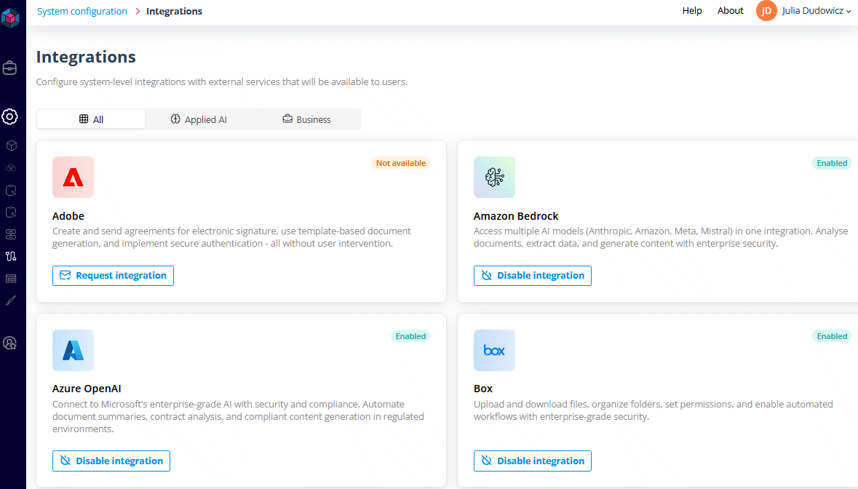Switch to the Applied AI filter tab
This screenshot has height=489, width=858.
click(x=199, y=119)
